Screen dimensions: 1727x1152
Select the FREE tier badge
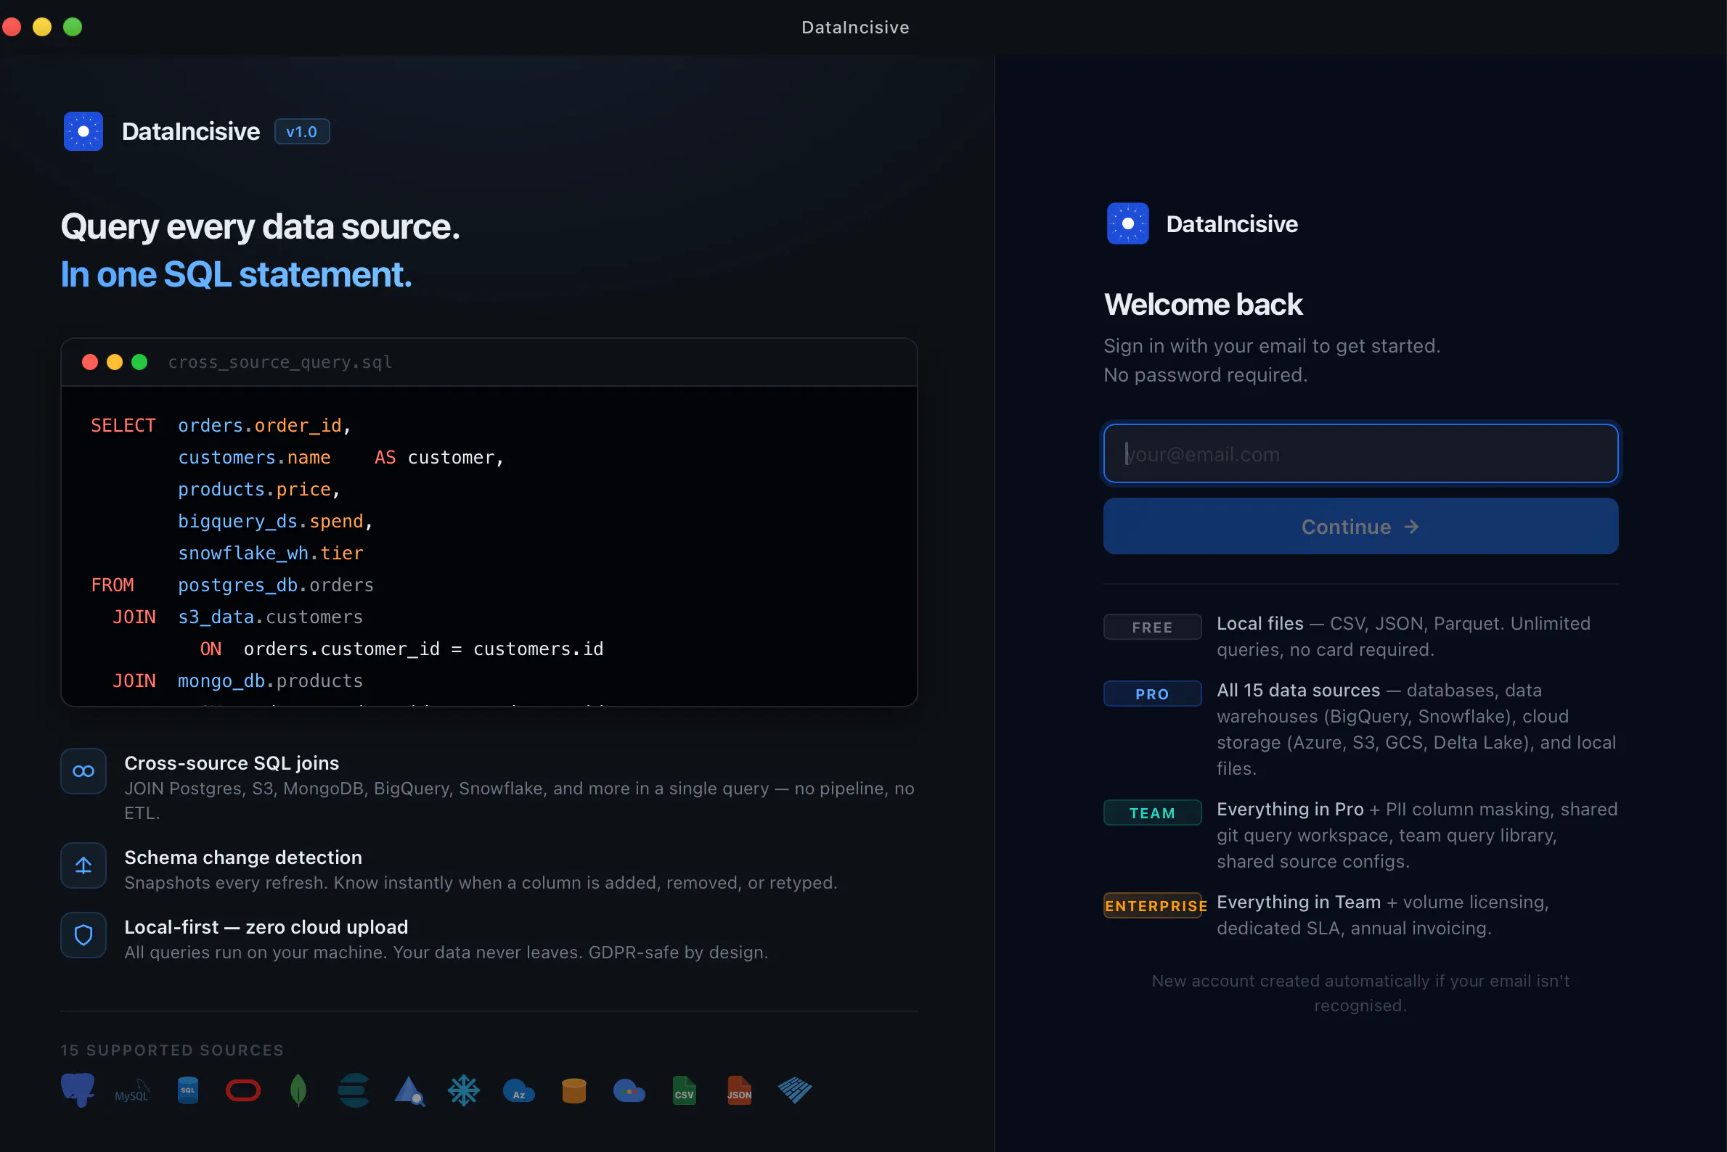click(1153, 628)
